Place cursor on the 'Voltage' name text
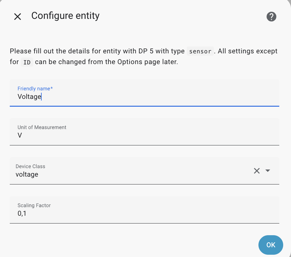 pos(29,97)
